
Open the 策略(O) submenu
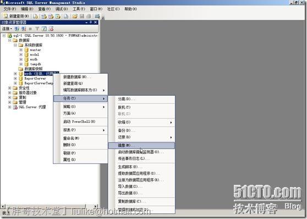[80, 107]
